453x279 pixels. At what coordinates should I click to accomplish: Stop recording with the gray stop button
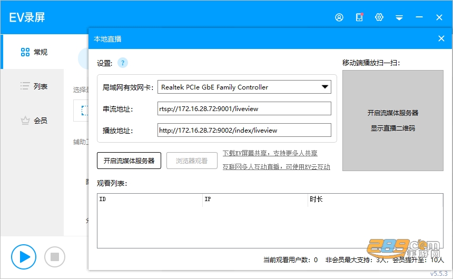(x=55, y=257)
